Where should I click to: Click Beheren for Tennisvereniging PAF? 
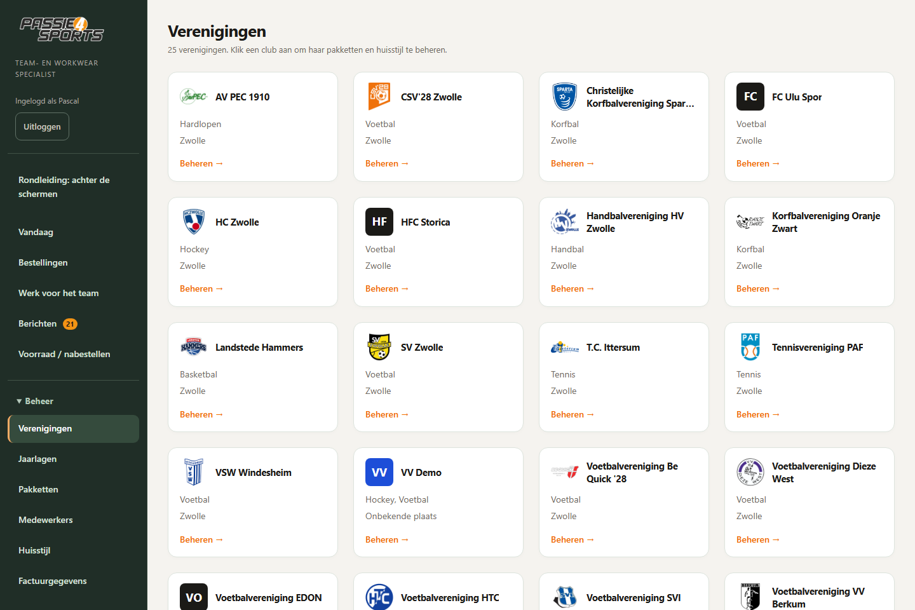(x=758, y=414)
